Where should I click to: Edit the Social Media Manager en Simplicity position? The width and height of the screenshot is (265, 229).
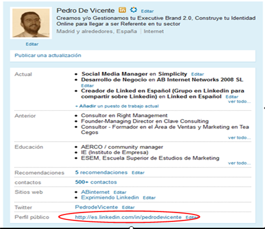[198, 74]
